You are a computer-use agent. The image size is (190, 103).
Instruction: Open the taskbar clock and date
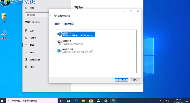[178, 101]
